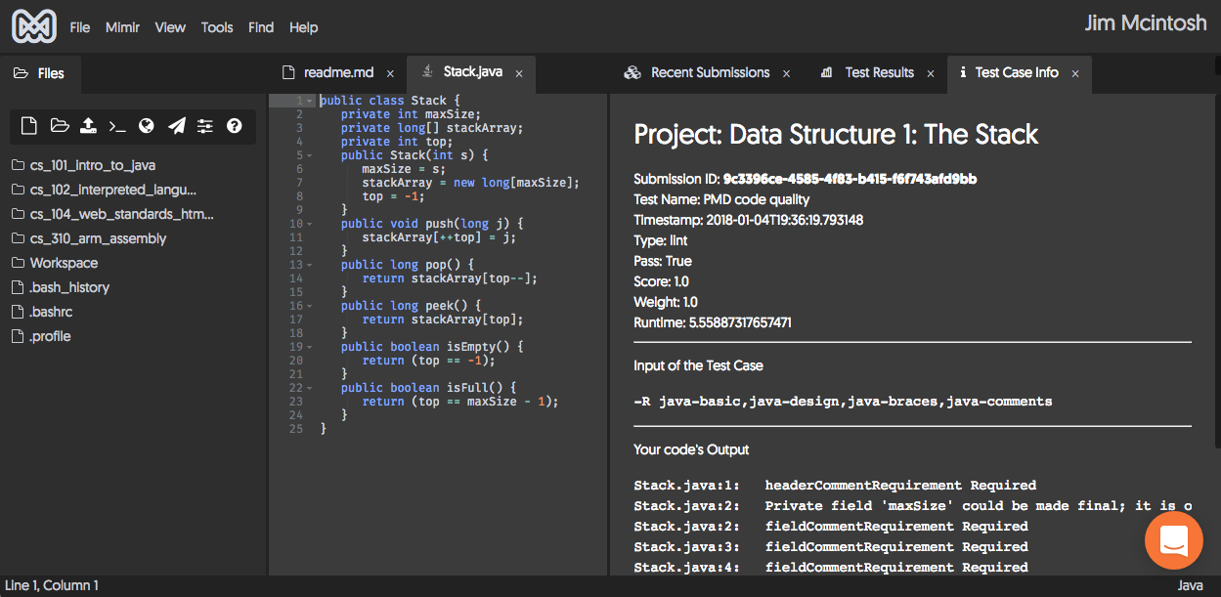The width and height of the screenshot is (1221, 597).
Task: Open the chat support bubble
Action: 1173,539
